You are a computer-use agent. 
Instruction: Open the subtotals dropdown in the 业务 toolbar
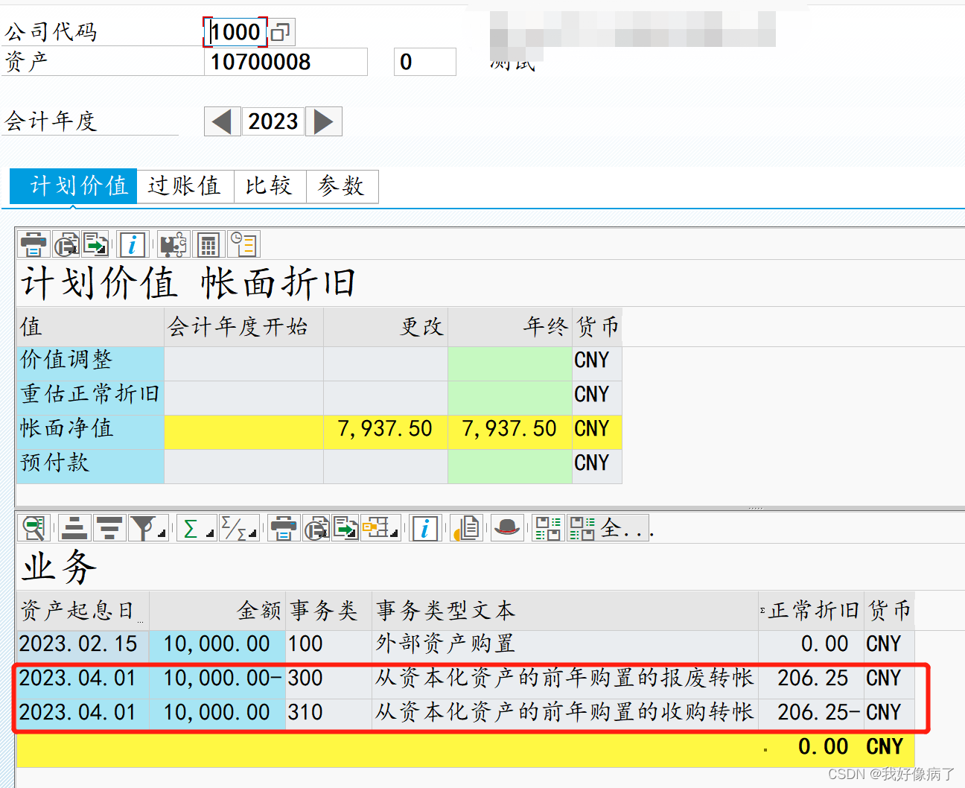coord(239,528)
